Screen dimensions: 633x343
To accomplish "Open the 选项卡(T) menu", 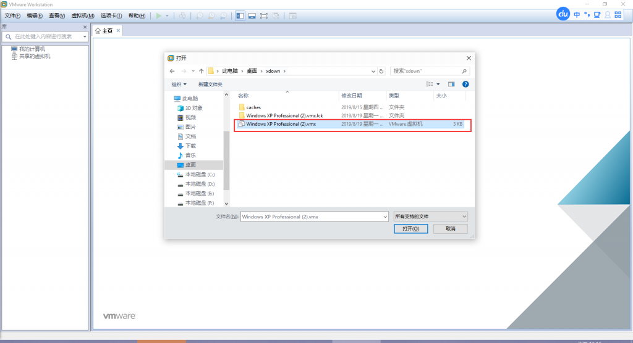I will (x=111, y=15).
